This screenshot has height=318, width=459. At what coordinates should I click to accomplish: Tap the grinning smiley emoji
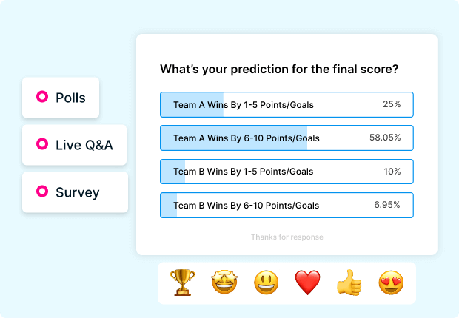tap(266, 283)
